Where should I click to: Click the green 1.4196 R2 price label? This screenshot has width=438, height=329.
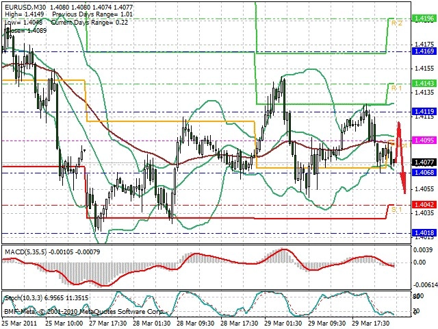point(424,19)
